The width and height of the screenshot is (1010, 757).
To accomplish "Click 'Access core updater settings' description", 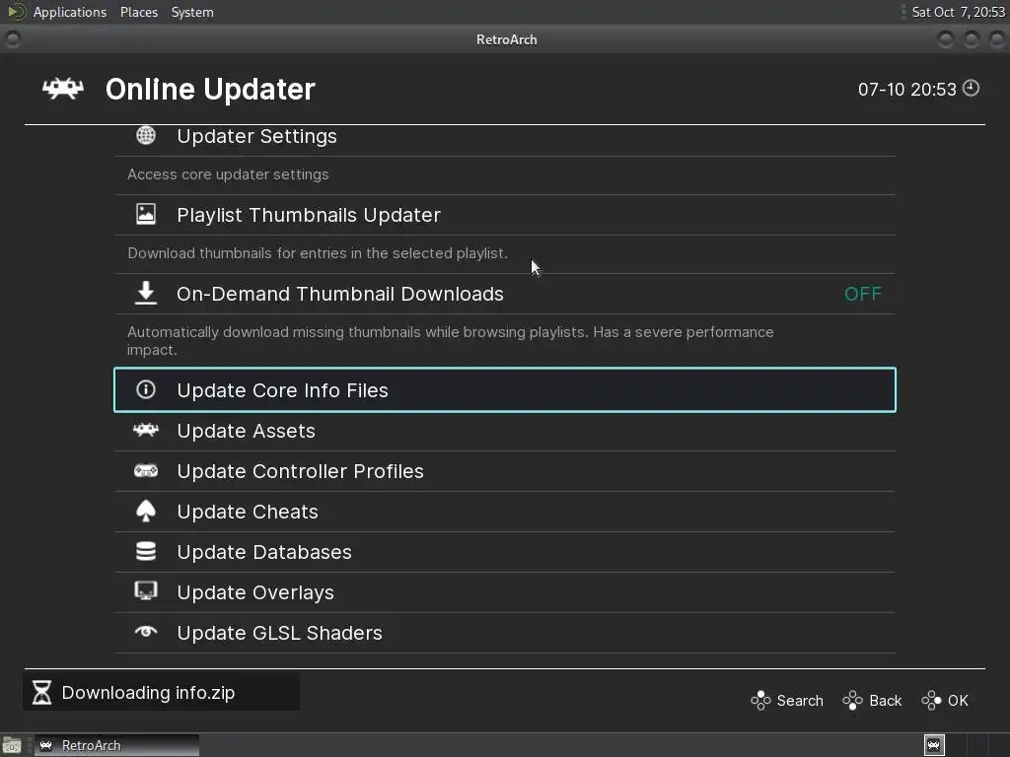I will pos(228,174).
